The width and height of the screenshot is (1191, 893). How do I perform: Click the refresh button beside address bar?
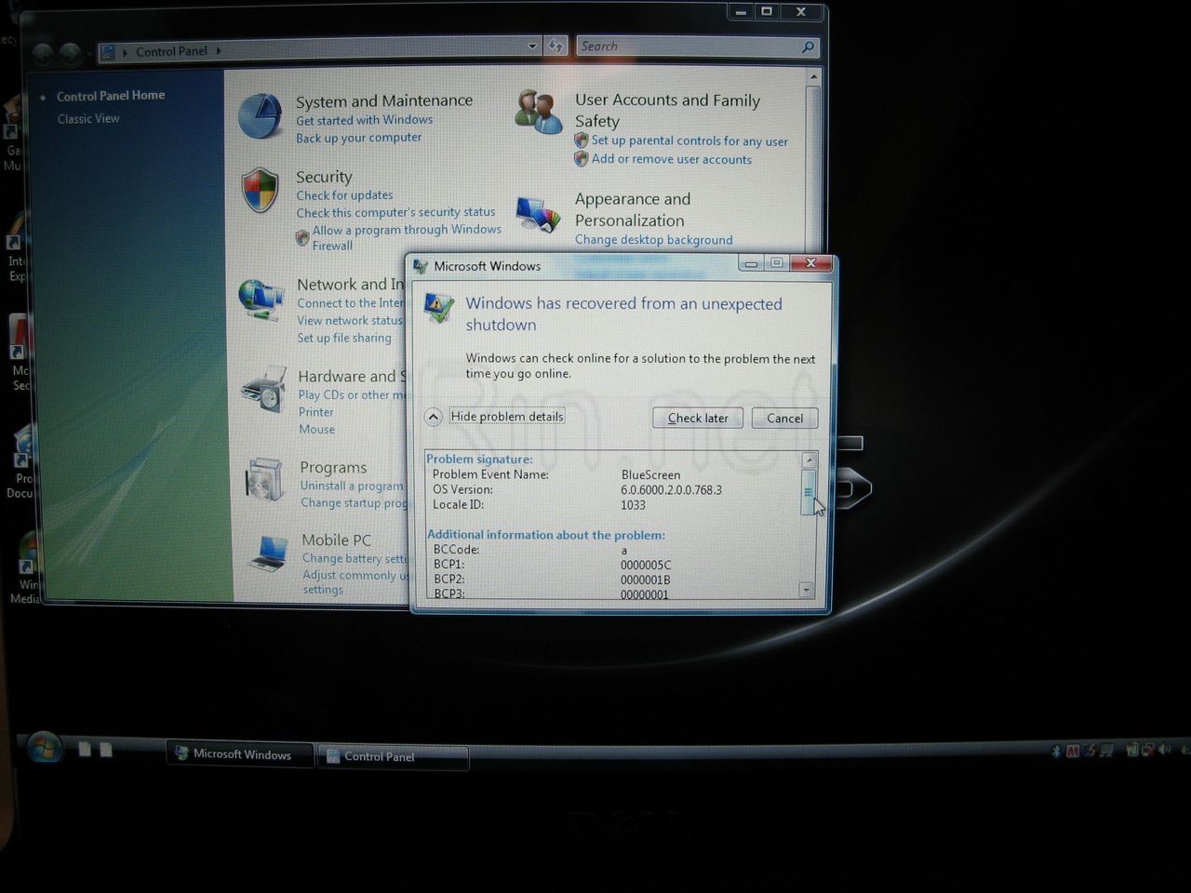(555, 46)
